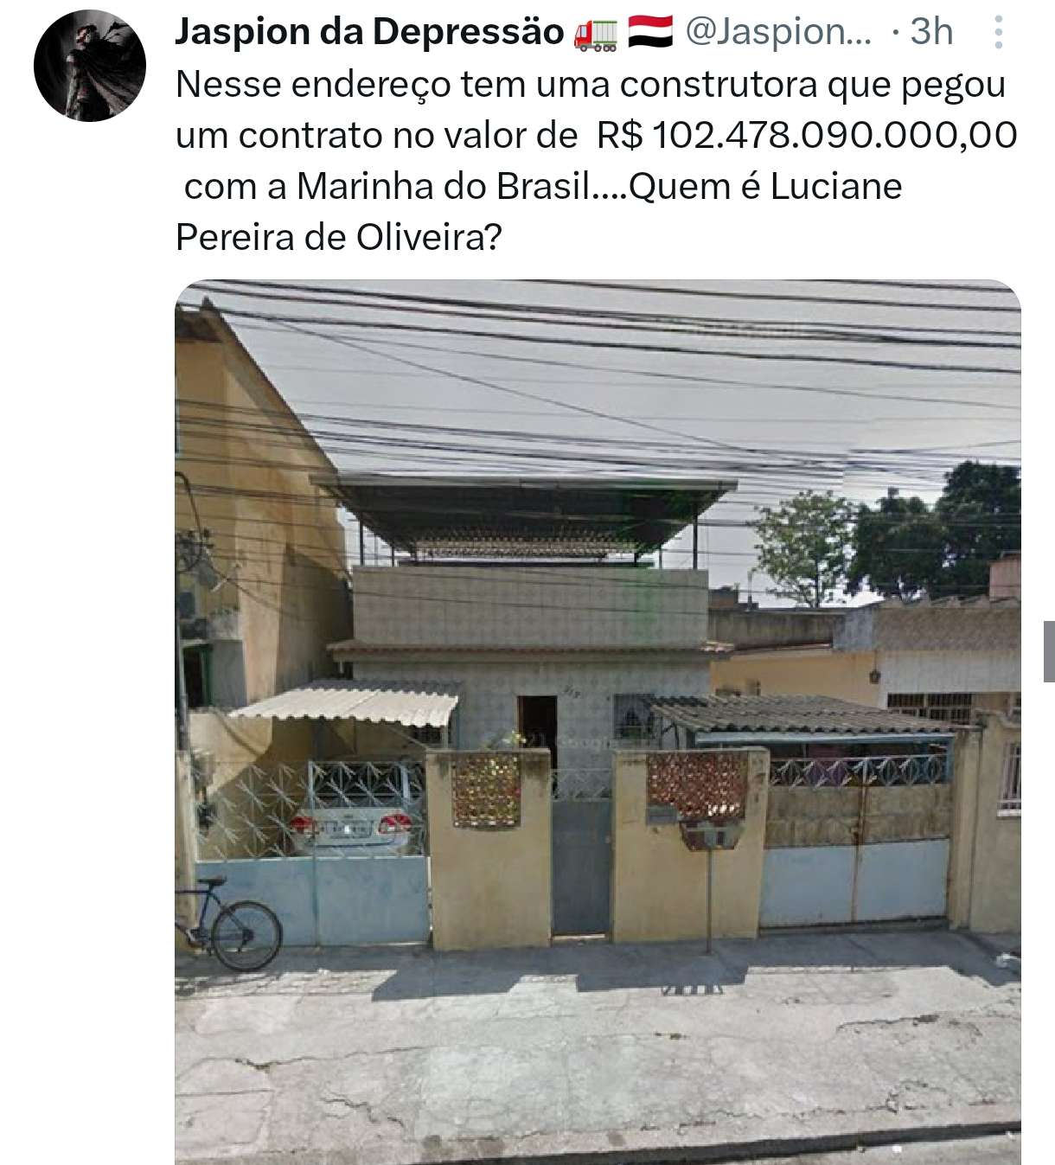Click the flag emoji beside the display name
The width and height of the screenshot is (1055, 1165).
649,33
